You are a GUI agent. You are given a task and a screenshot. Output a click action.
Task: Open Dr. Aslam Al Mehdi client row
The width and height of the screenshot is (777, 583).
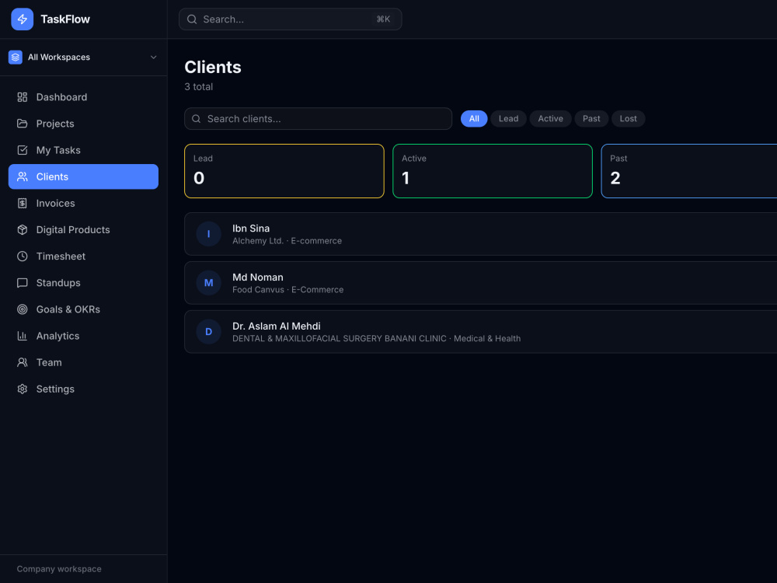pos(481,332)
